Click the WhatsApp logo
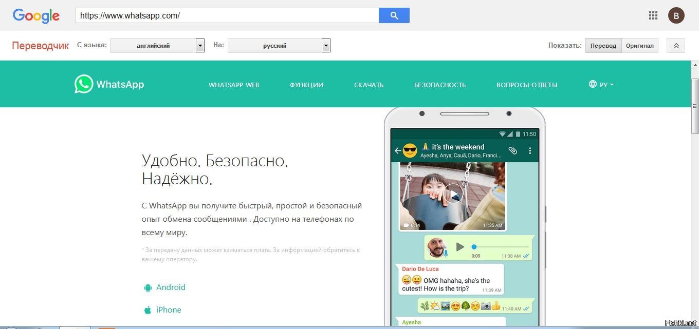The image size is (699, 329). (109, 84)
